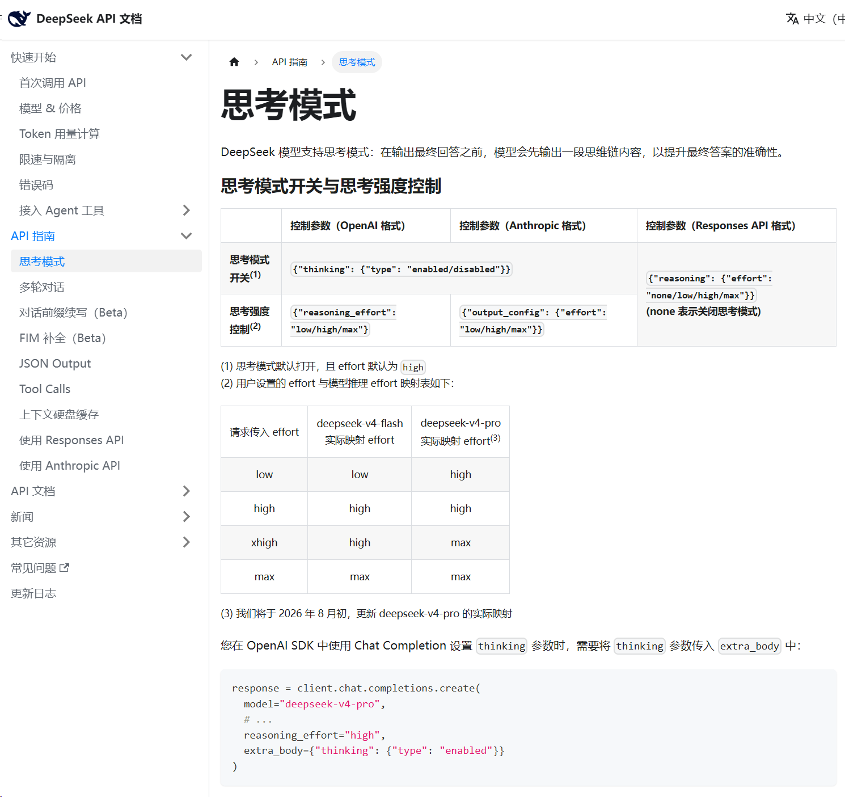Viewport: 845px width, 797px height.
Task: Click 接入 Agent 工具 sidebar label
Action: (62, 210)
